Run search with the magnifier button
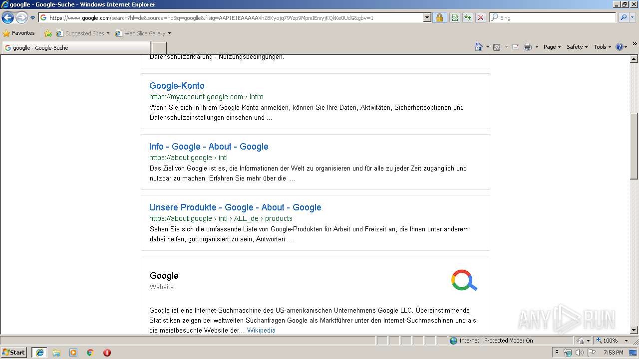639x359 pixels. click(x=623, y=17)
